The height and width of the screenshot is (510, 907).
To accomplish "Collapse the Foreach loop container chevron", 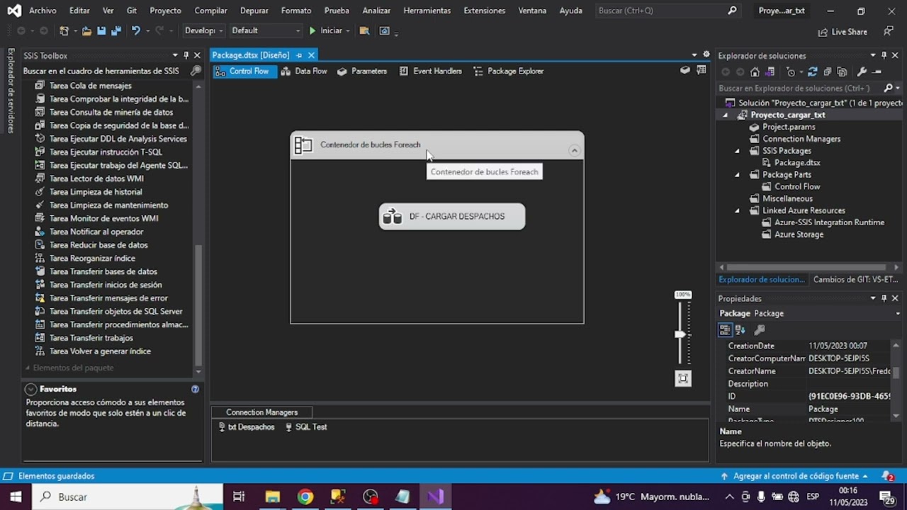I will pos(575,150).
